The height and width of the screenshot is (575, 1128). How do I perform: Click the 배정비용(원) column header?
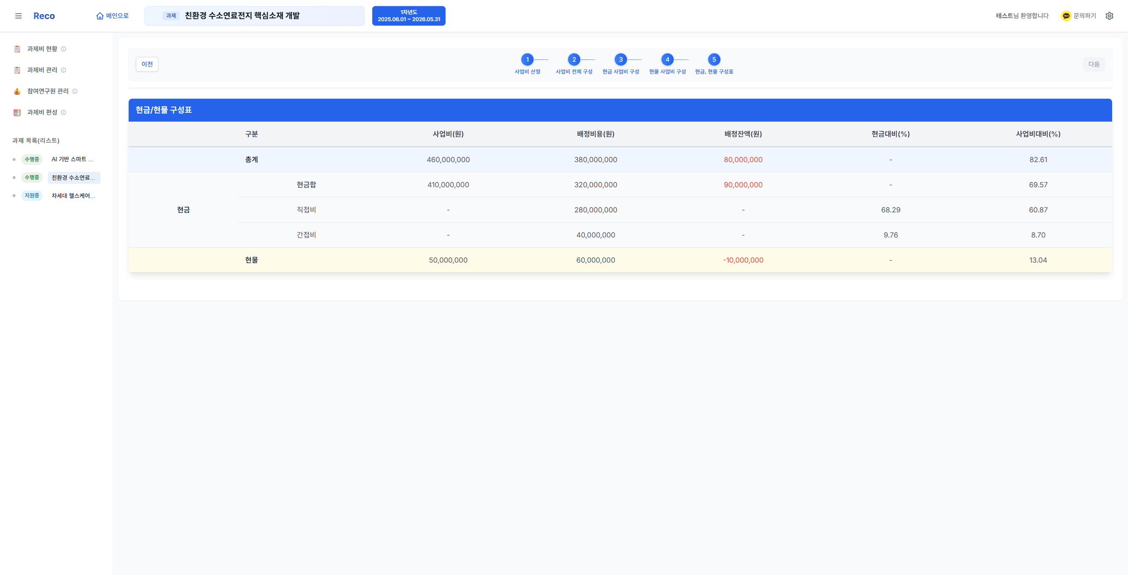[596, 134]
